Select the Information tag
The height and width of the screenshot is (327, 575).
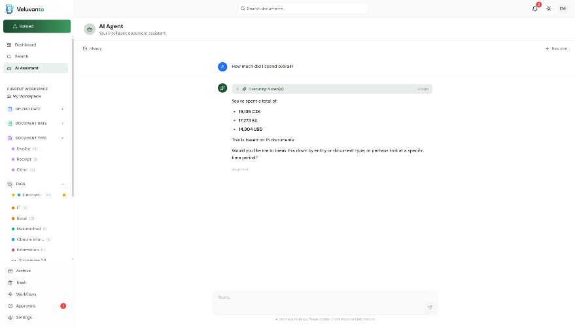[28, 250]
